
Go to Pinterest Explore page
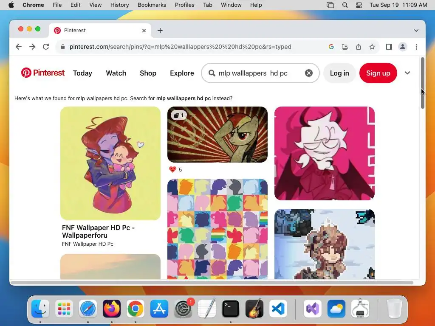[x=182, y=73]
